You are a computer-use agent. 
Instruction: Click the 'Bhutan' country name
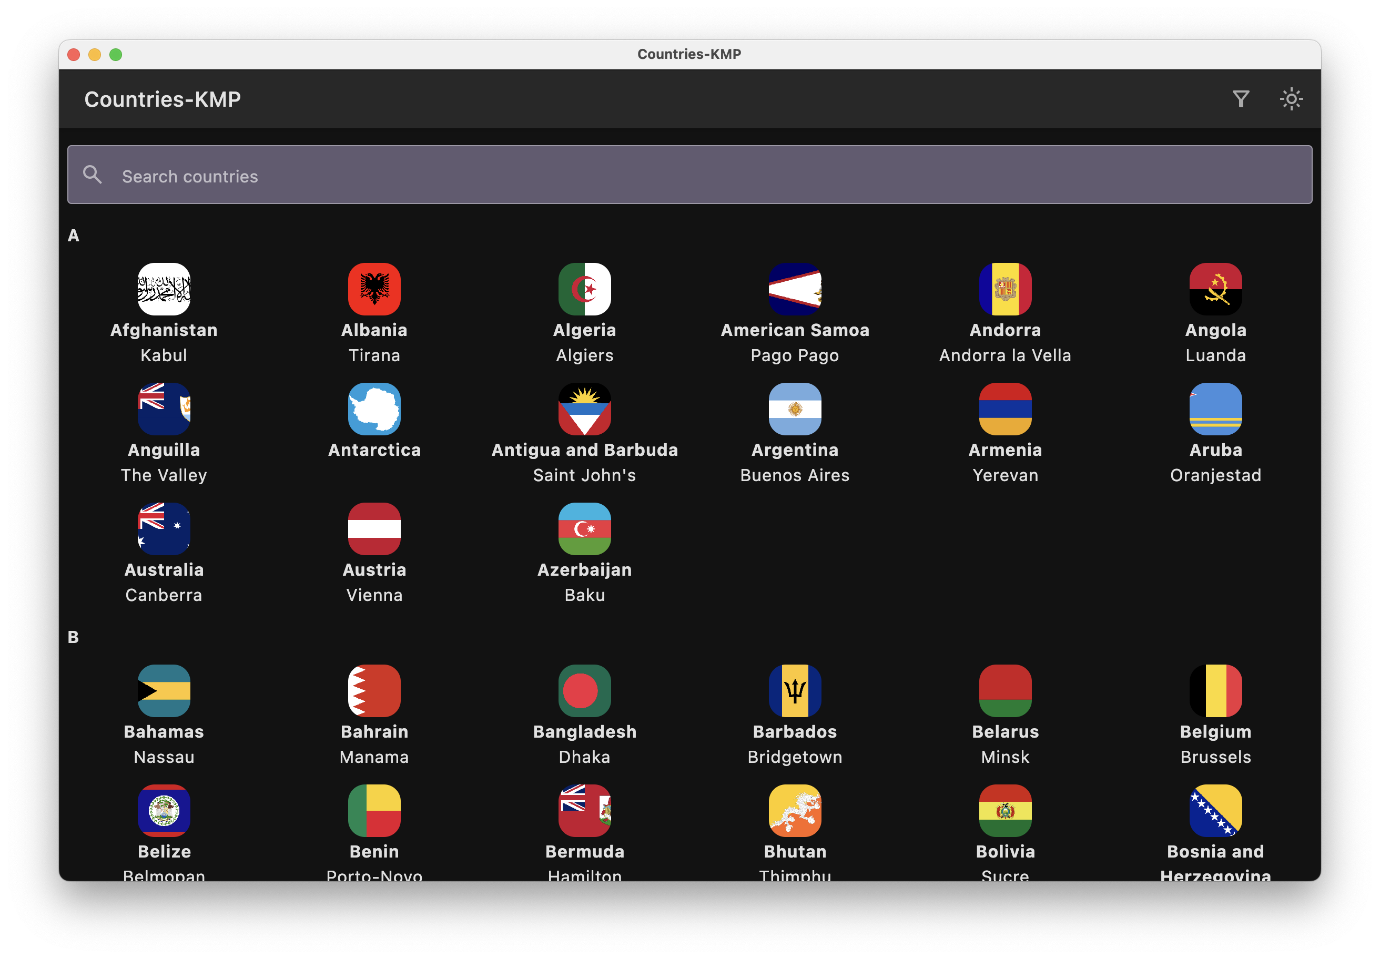pos(795,852)
